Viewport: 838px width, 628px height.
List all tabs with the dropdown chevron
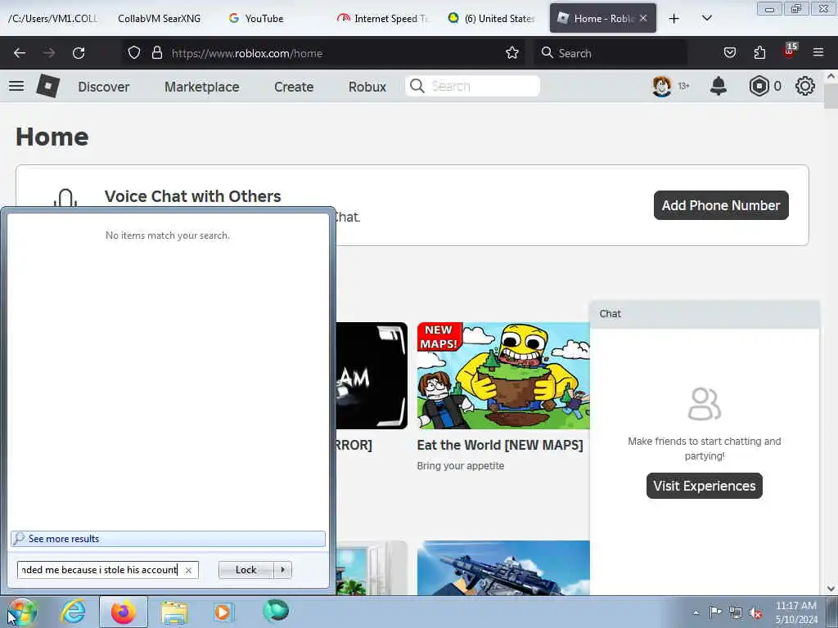click(x=706, y=18)
